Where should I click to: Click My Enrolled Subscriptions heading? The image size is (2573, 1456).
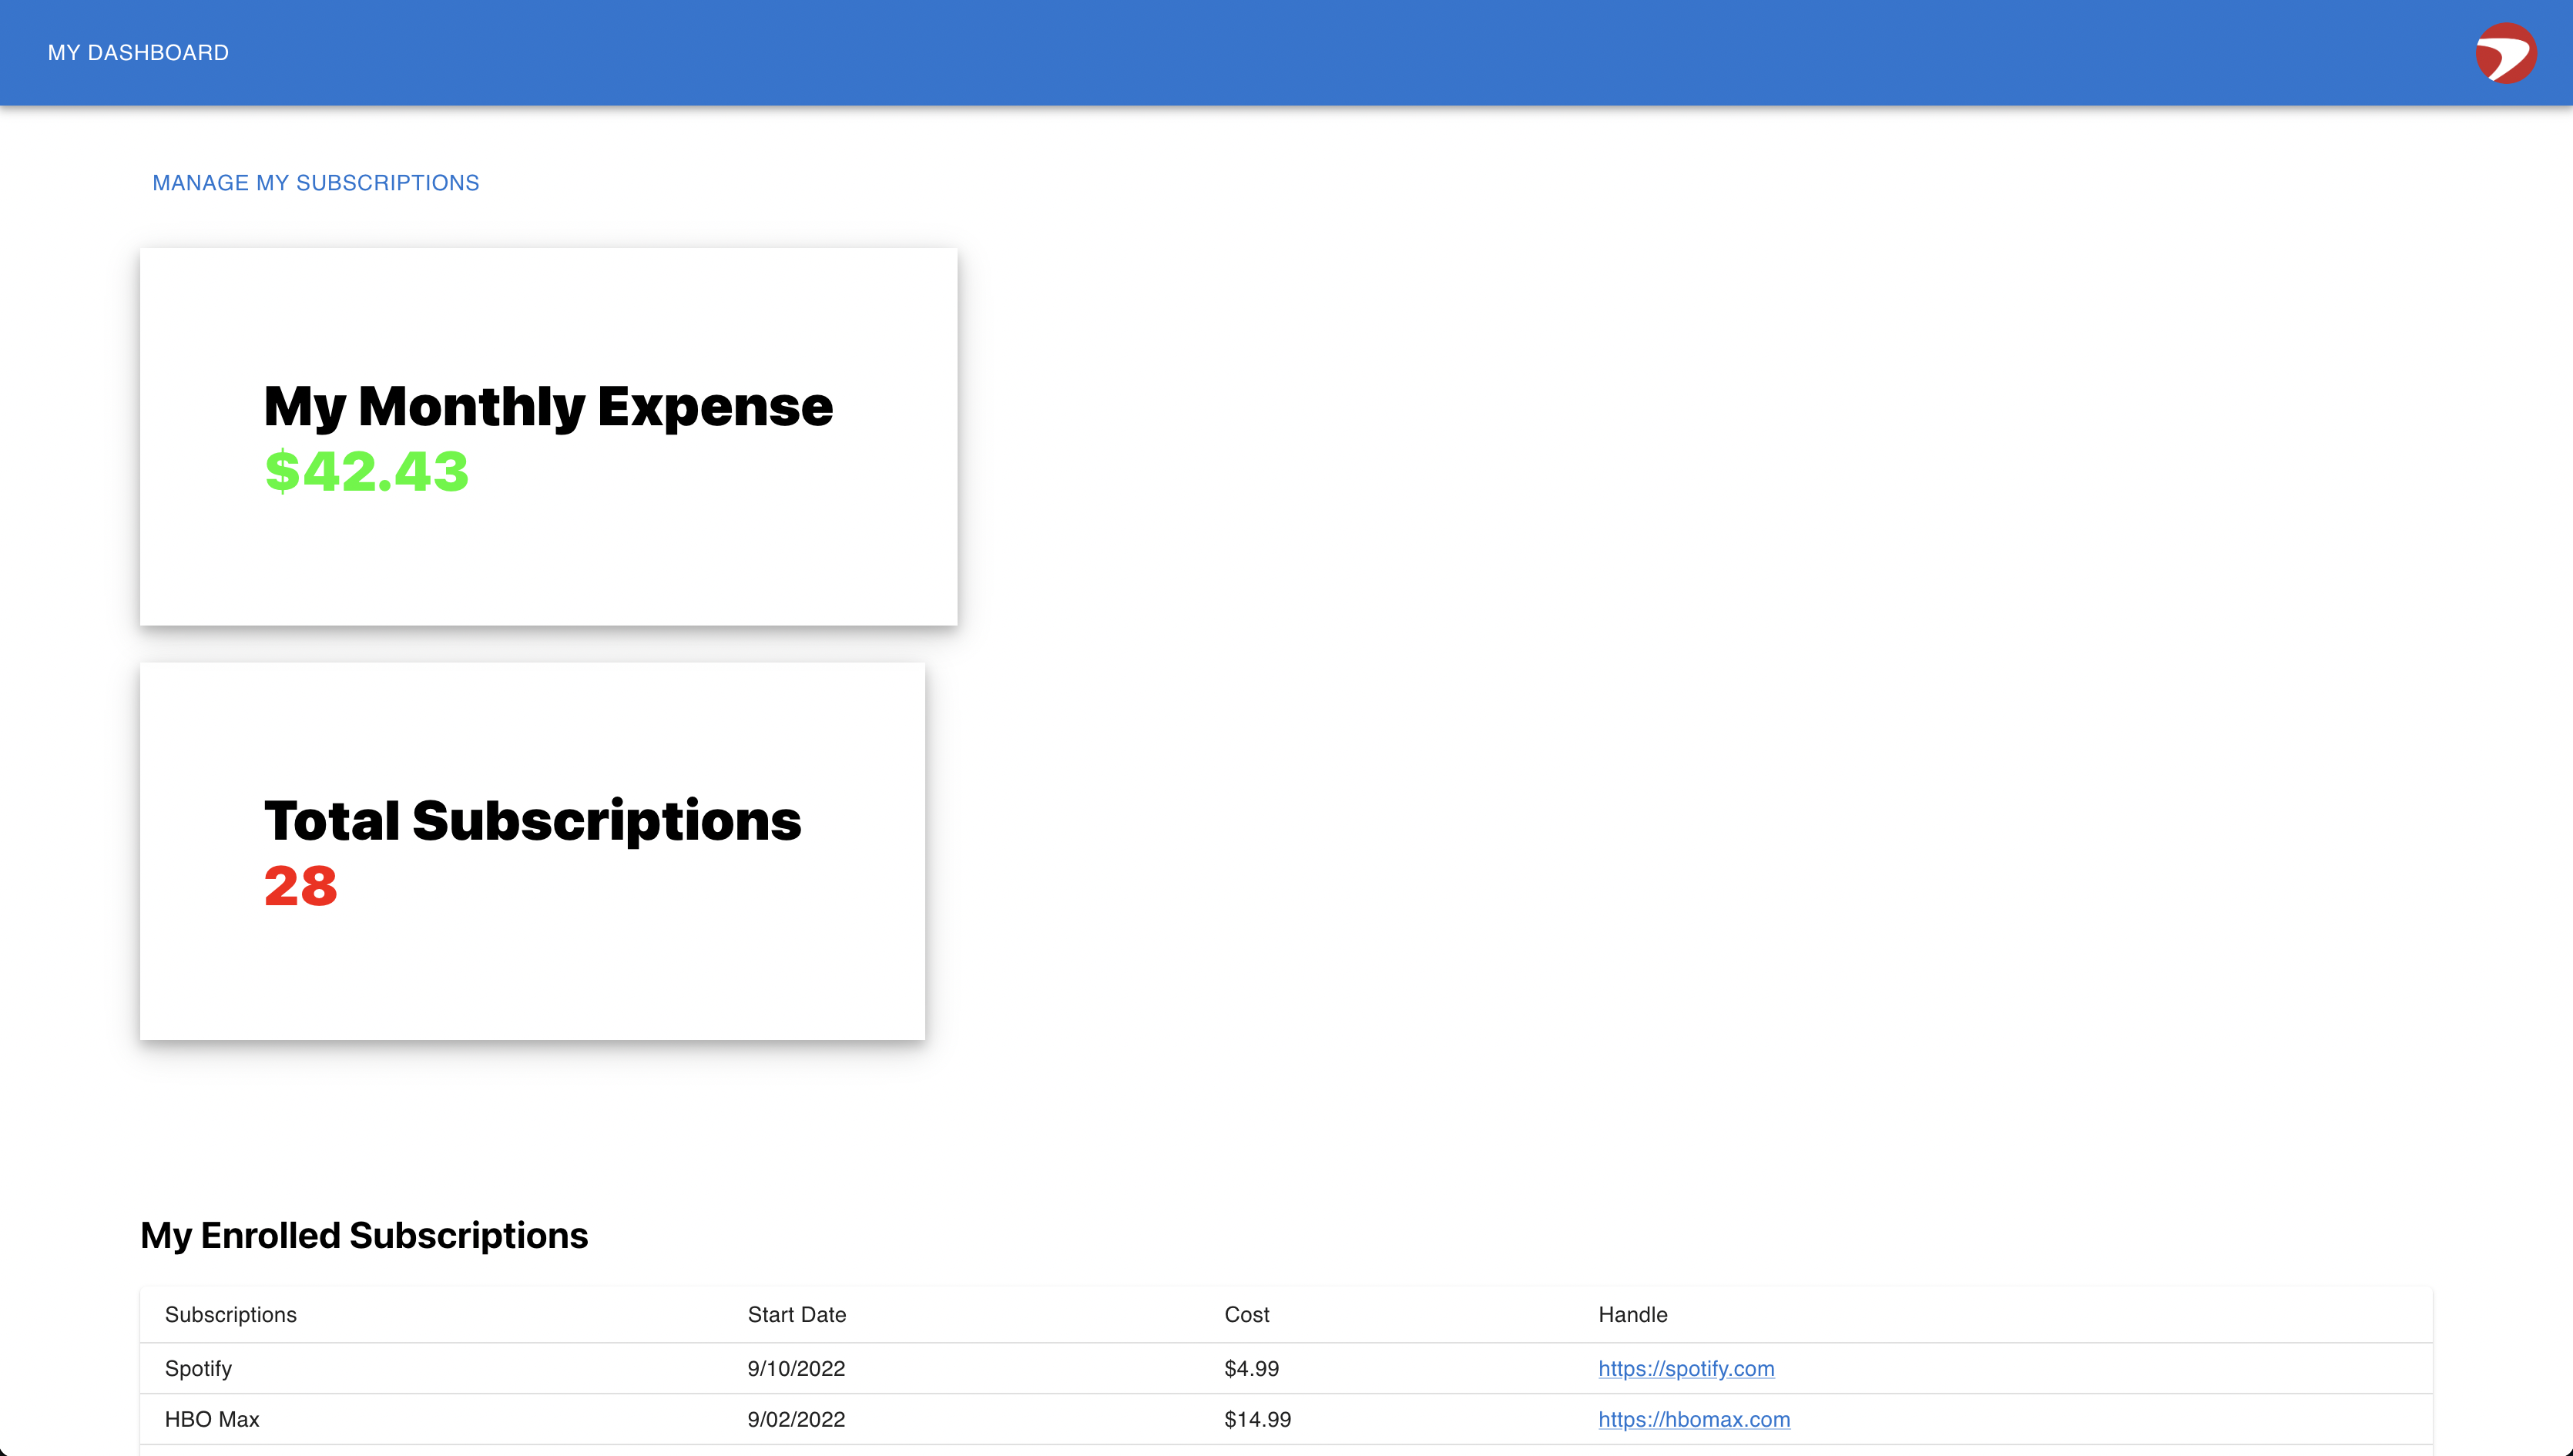364,1236
